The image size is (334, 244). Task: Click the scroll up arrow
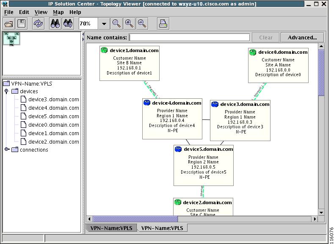point(321,47)
